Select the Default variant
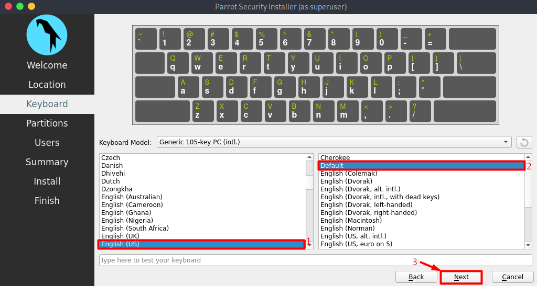This screenshot has height=286, width=537. tap(422, 166)
